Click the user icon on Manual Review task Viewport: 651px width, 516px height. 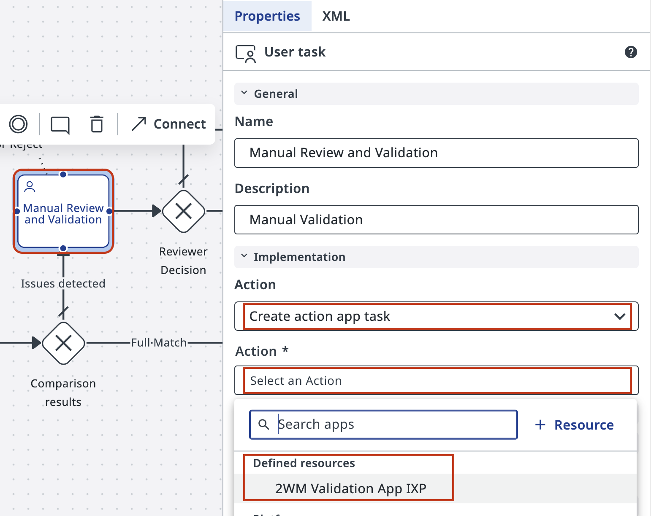(30, 187)
